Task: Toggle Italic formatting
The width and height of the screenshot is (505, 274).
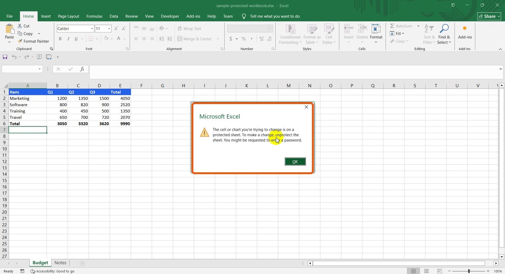Action: coord(68,39)
